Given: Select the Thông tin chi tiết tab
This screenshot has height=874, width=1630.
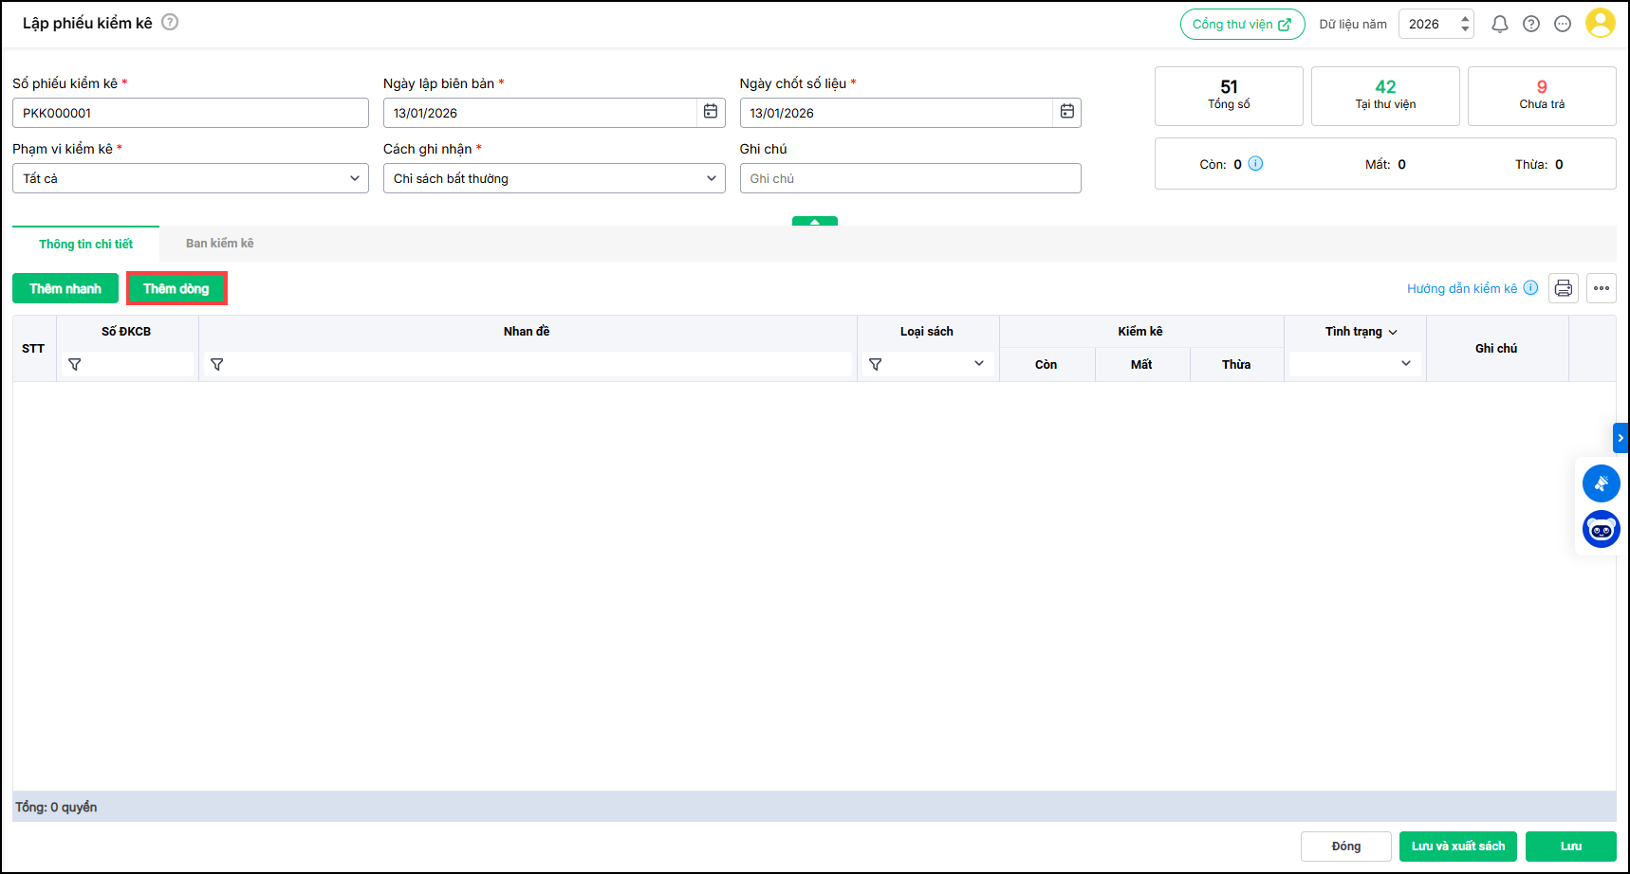Looking at the screenshot, I should tap(85, 245).
